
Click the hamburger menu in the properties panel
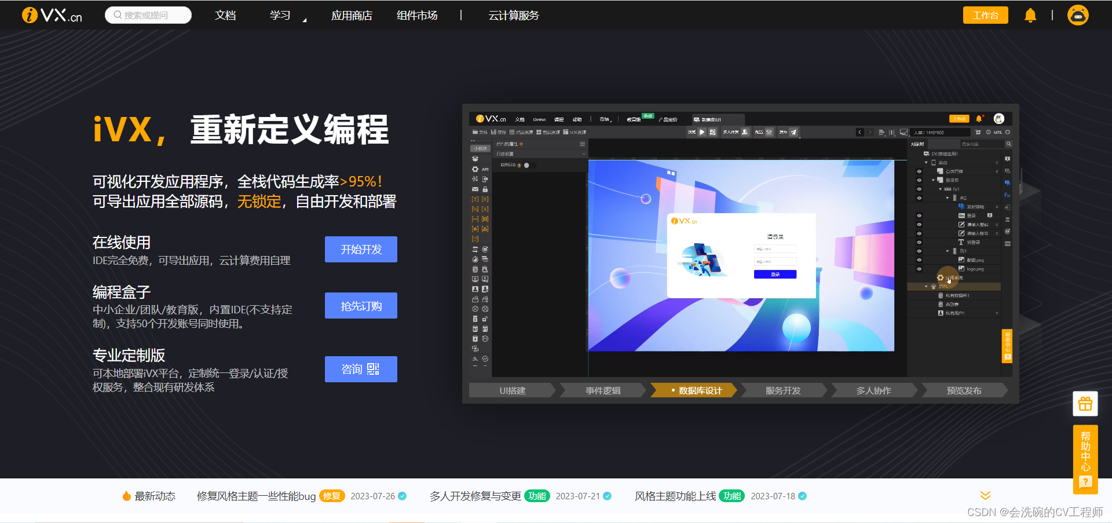(x=582, y=144)
